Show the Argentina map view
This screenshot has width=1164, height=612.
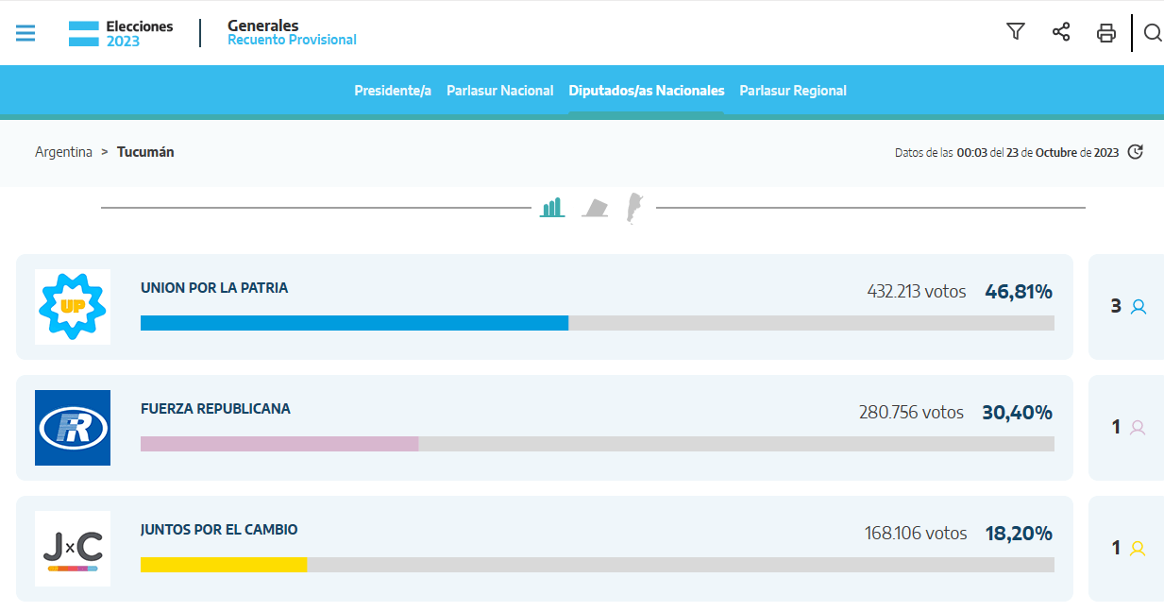(x=635, y=207)
